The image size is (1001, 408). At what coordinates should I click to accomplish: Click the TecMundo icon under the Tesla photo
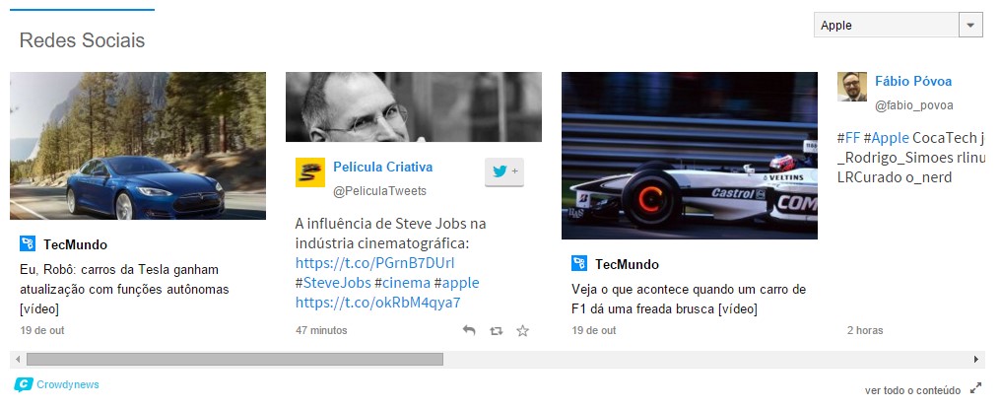tap(28, 243)
